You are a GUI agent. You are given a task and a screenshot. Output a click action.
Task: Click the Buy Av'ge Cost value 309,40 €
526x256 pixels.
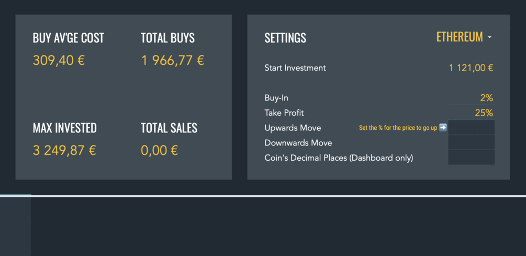59,60
